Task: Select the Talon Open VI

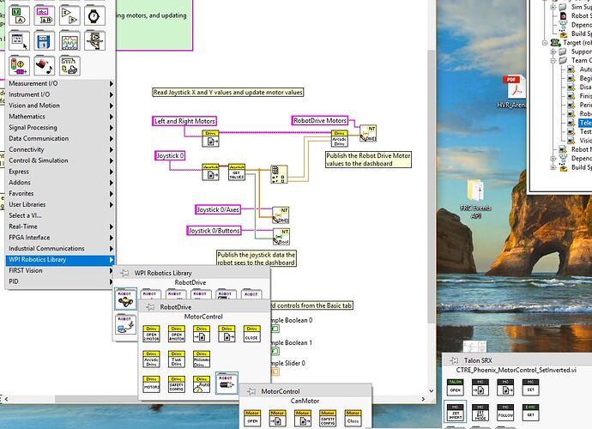Action: tap(456, 387)
